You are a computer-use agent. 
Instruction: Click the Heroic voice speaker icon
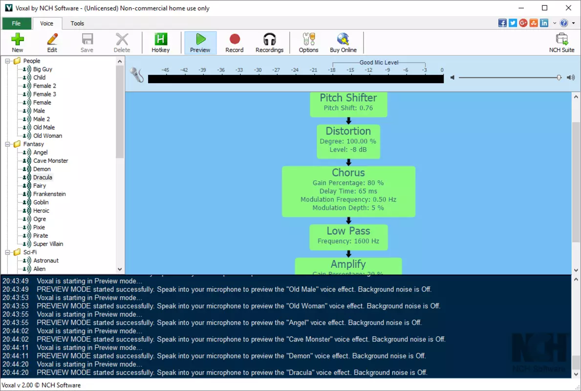tap(27, 211)
